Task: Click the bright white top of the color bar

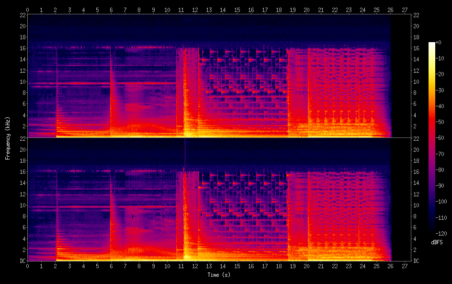Action: coord(432,45)
